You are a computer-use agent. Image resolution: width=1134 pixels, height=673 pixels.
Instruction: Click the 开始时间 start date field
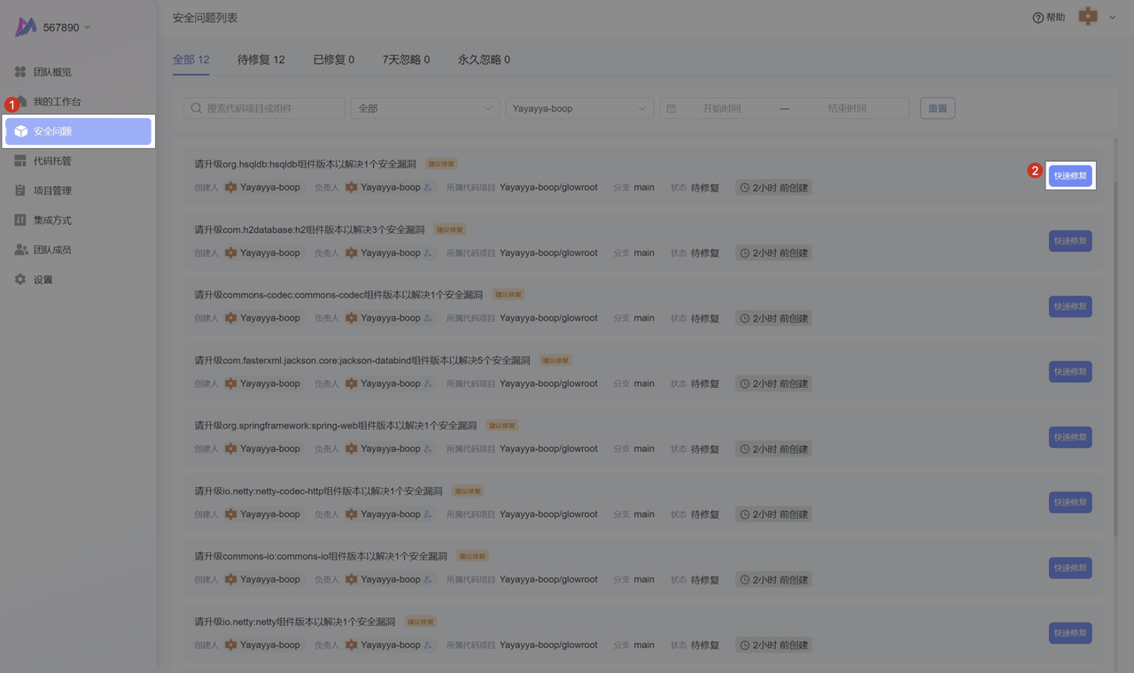(x=721, y=108)
